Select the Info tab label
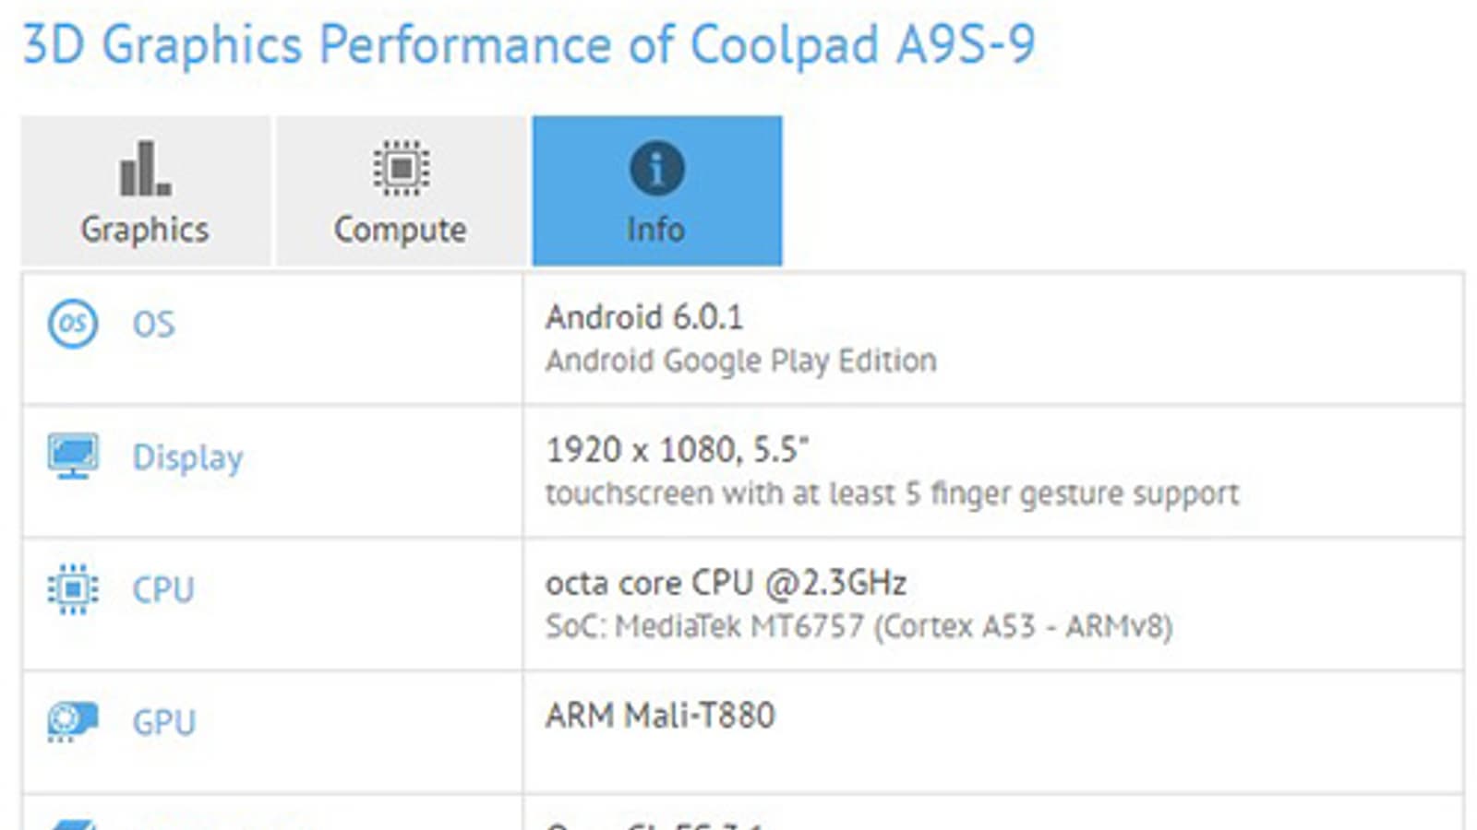The width and height of the screenshot is (1477, 830). click(656, 230)
